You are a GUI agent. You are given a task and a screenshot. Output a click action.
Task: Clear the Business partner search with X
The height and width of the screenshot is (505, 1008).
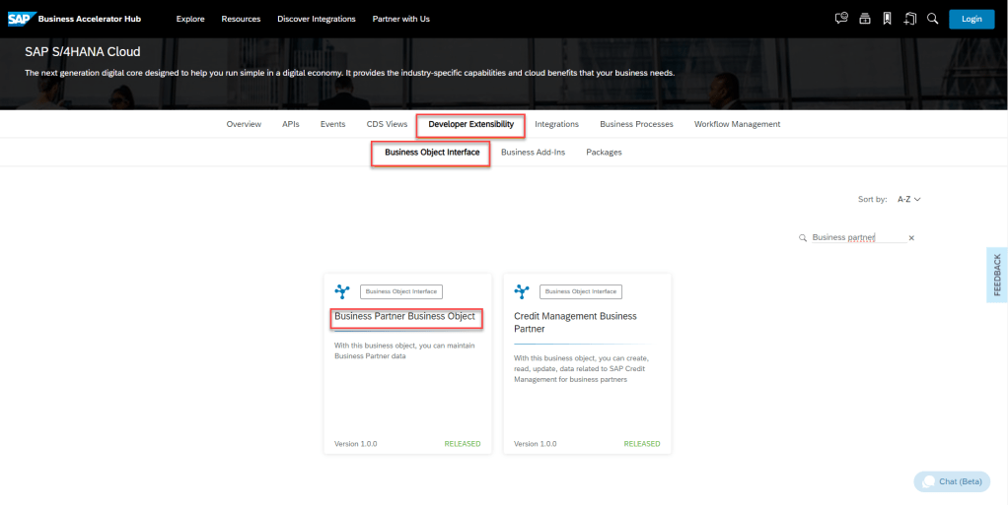pos(911,238)
